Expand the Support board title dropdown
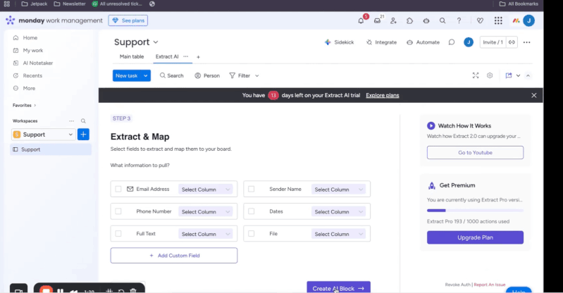Viewport: 563px width, 293px height. pyautogui.click(x=156, y=42)
